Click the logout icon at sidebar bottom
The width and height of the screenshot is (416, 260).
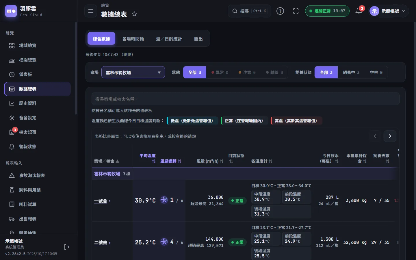(67, 247)
